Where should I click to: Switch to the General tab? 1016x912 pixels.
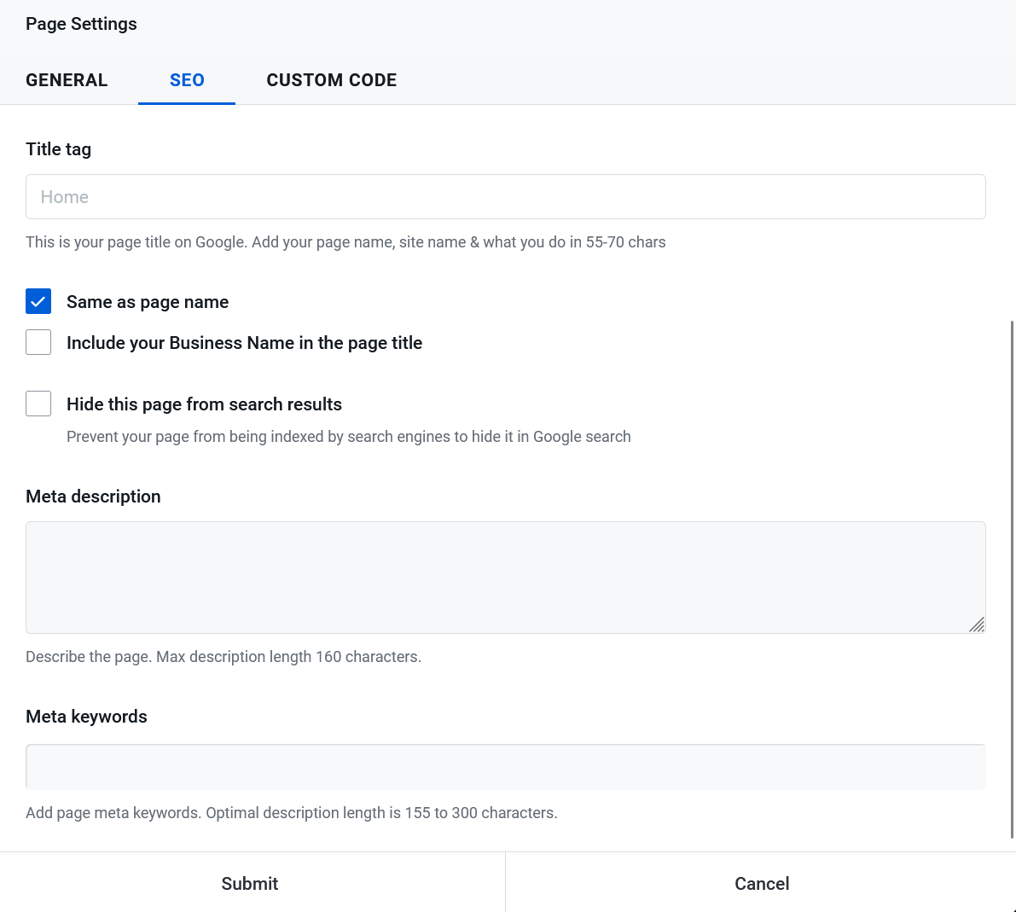tap(67, 80)
